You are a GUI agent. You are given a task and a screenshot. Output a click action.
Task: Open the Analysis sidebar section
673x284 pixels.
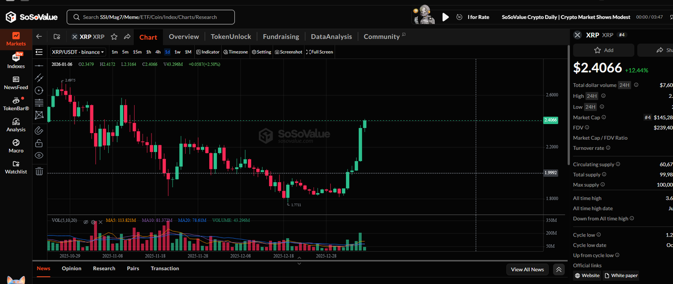coord(16,125)
